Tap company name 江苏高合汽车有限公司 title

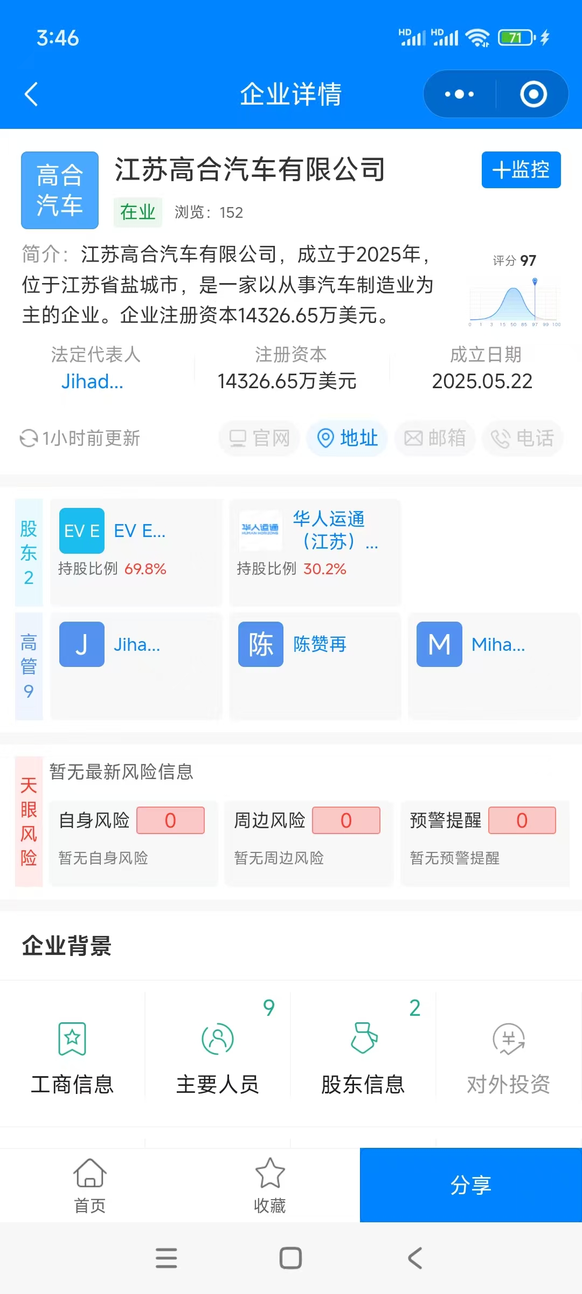250,169
